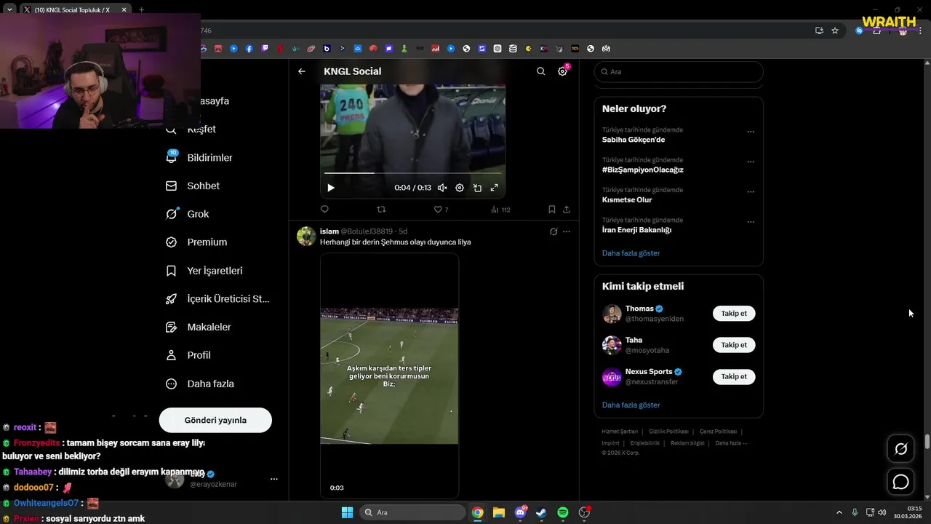This screenshot has width=931, height=524.
Task: Open Chrome's three-dot menu
Action: [922, 31]
